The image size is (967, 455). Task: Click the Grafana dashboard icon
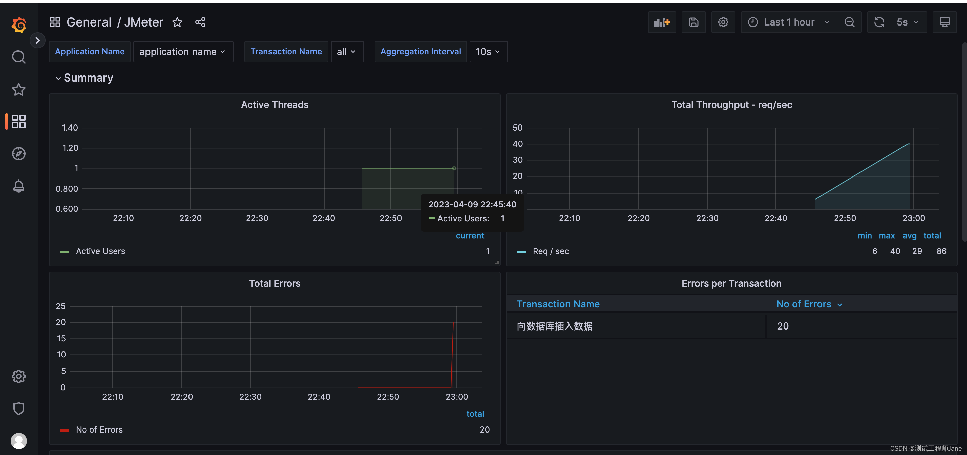tap(18, 121)
